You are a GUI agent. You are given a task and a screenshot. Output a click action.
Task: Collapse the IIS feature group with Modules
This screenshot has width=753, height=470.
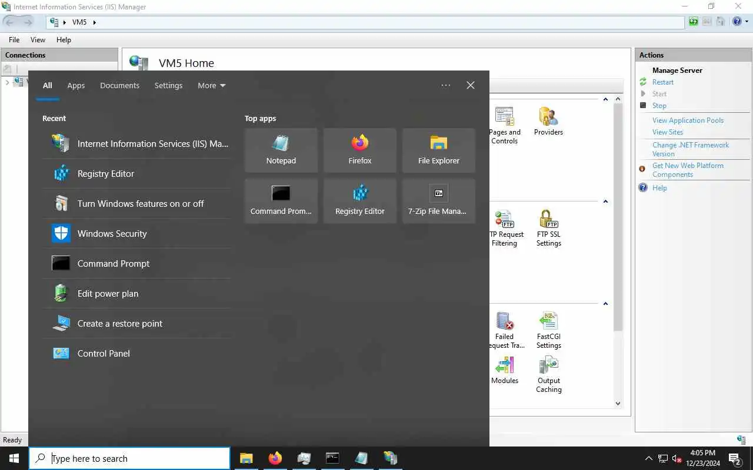(605, 304)
